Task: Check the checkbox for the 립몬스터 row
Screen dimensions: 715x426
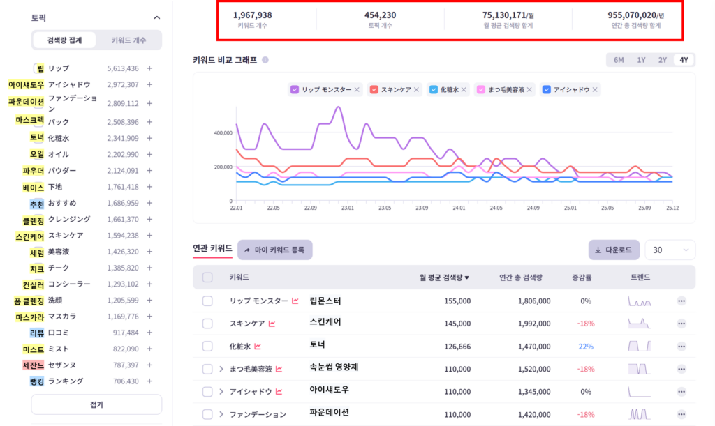Action: [207, 301]
